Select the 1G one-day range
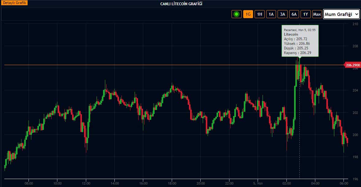 (248, 14)
